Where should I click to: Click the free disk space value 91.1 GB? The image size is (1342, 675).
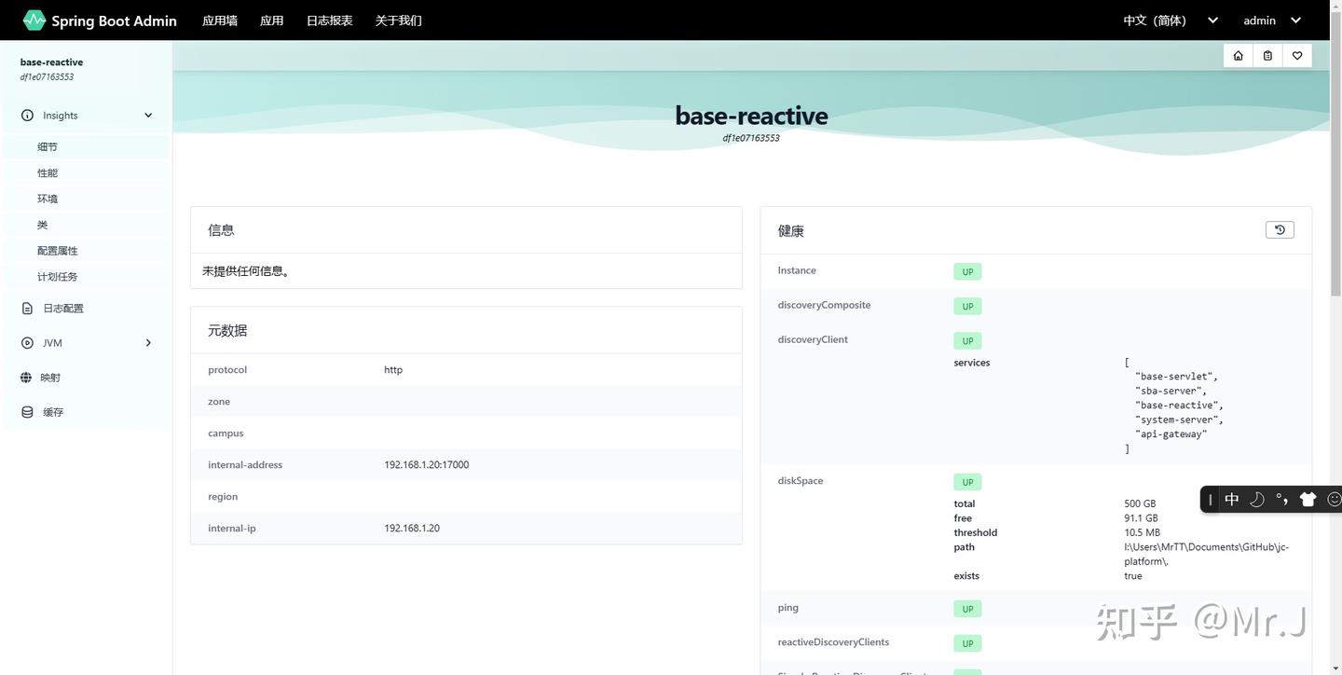click(1141, 518)
